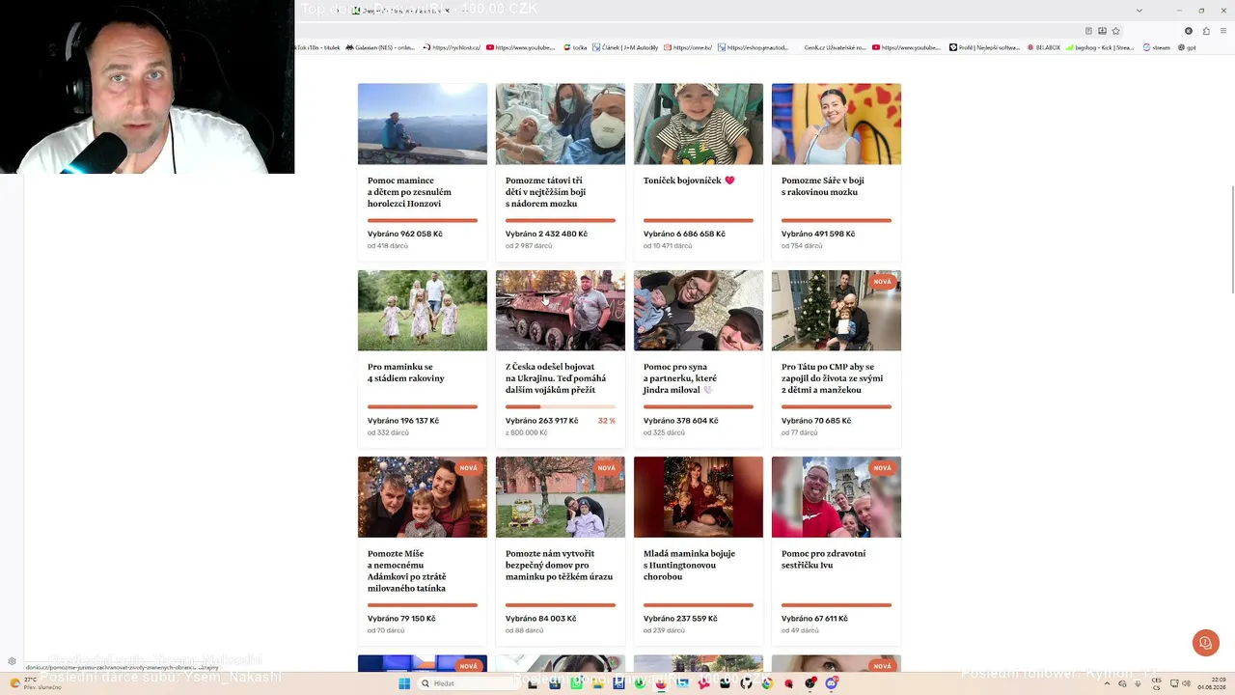Open the ome.tv bookmark

click(688, 47)
